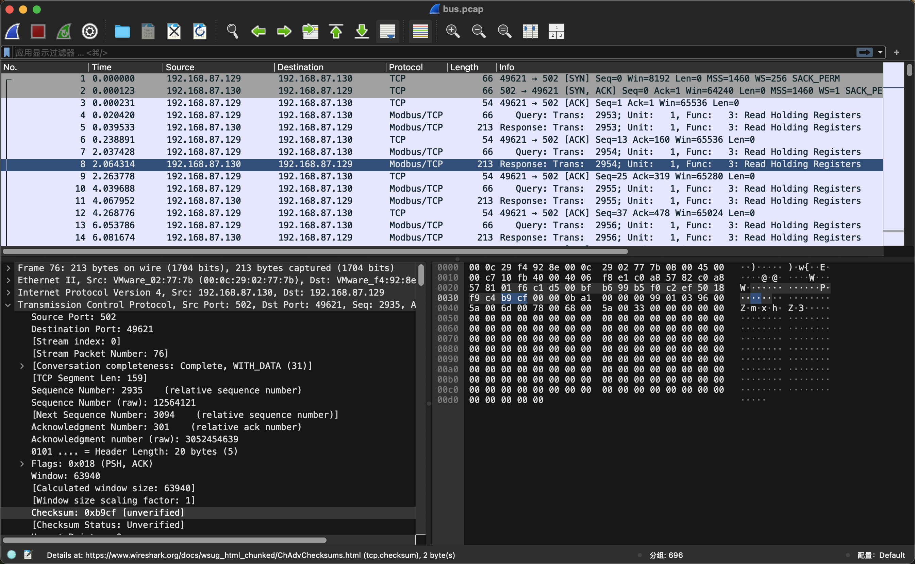This screenshot has width=915, height=564.
Task: Add a display filter button with plus
Action: tap(897, 52)
